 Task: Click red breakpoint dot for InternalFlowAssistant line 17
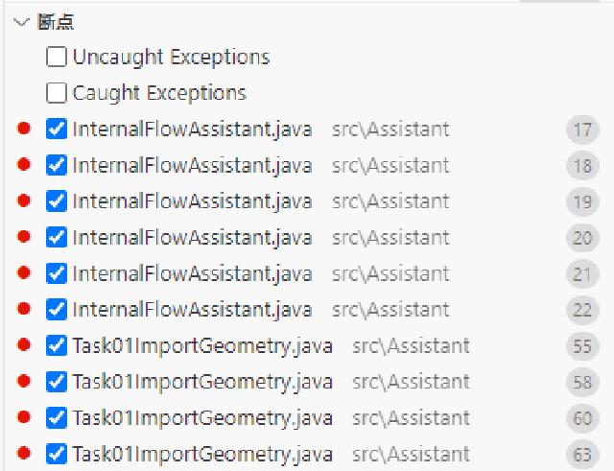click(24, 128)
